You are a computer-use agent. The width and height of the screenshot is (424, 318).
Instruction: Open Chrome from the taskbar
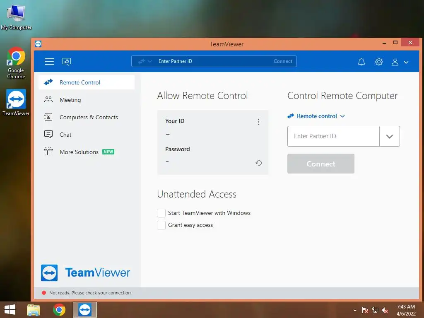coord(59,310)
